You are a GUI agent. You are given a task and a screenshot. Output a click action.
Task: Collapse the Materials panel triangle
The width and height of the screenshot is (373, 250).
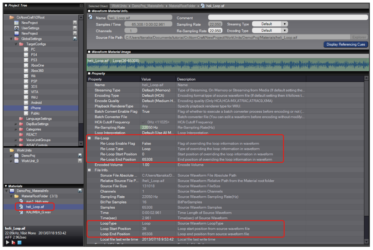[x=6, y=186]
